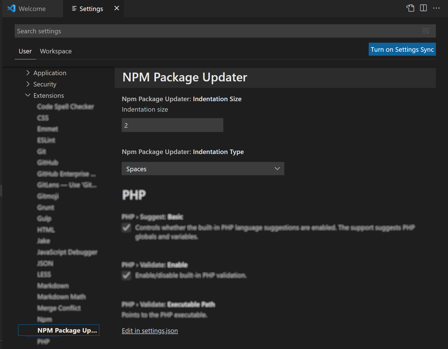Image resolution: width=448 pixels, height=349 pixels.
Task: Open the More Actions ellipsis menu
Action: [436, 8]
